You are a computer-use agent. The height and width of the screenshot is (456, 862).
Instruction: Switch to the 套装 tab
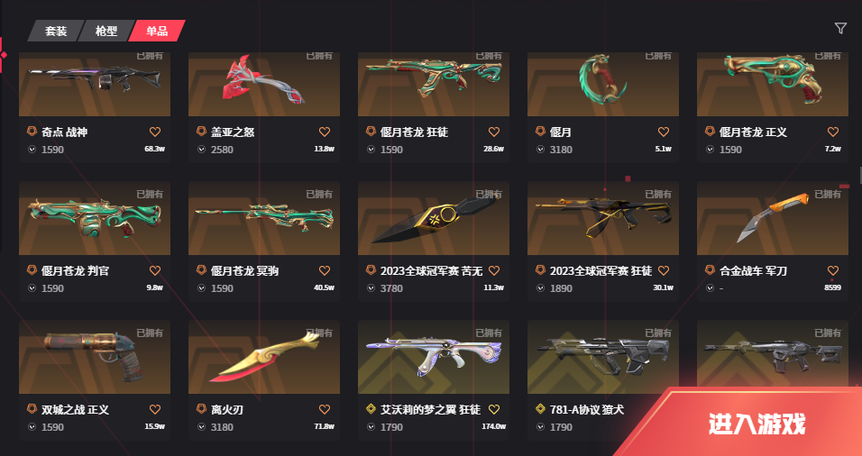pos(56,31)
